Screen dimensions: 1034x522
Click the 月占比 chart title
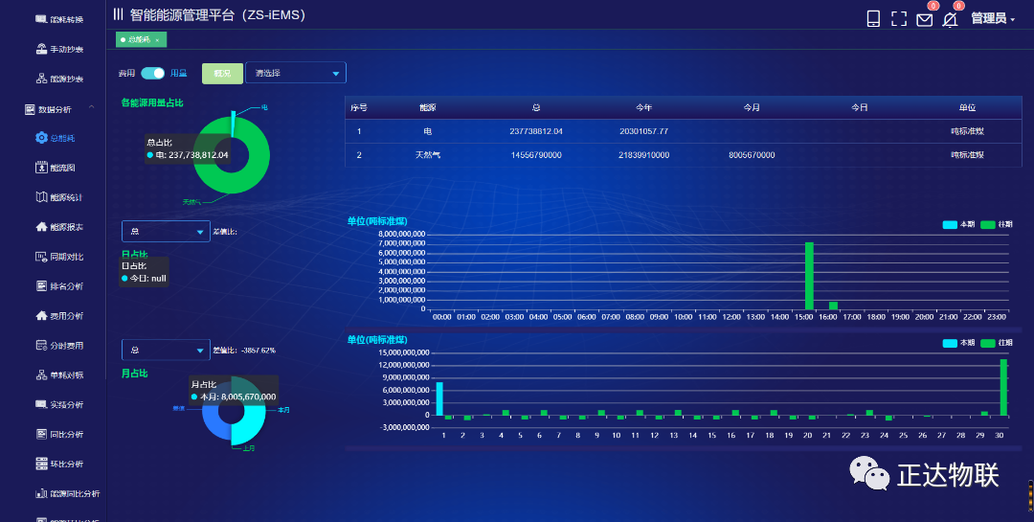coord(135,374)
